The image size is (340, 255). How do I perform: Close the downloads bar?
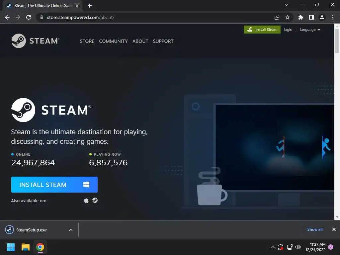coord(334,229)
